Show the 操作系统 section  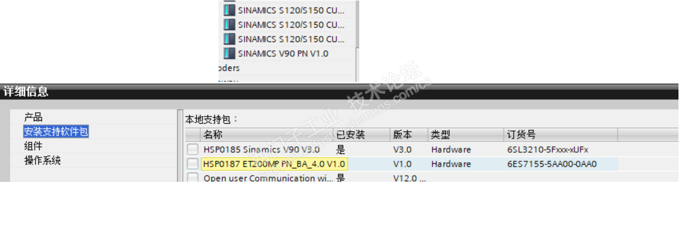[42, 161]
